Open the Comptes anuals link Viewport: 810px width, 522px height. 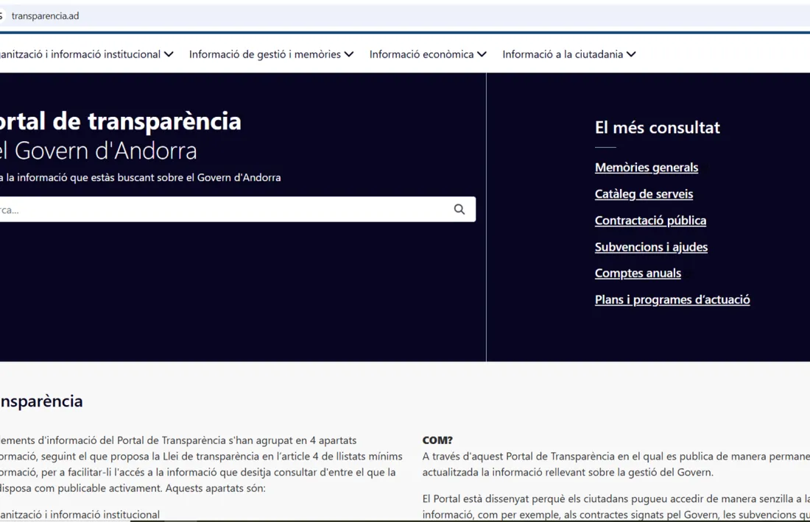pyautogui.click(x=638, y=273)
